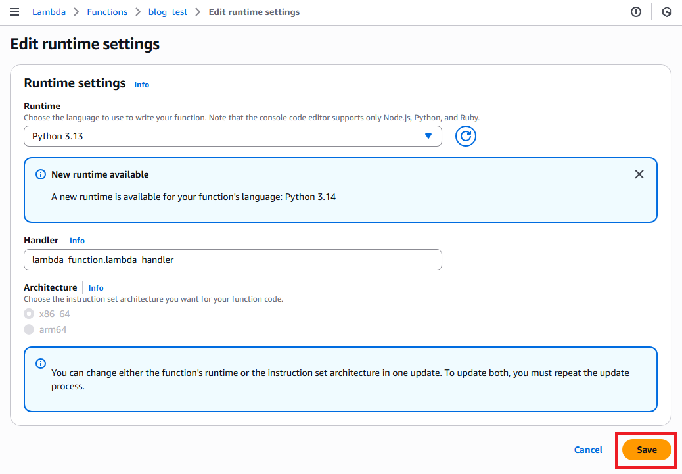Select the x86_64 architecture option

click(x=29, y=314)
